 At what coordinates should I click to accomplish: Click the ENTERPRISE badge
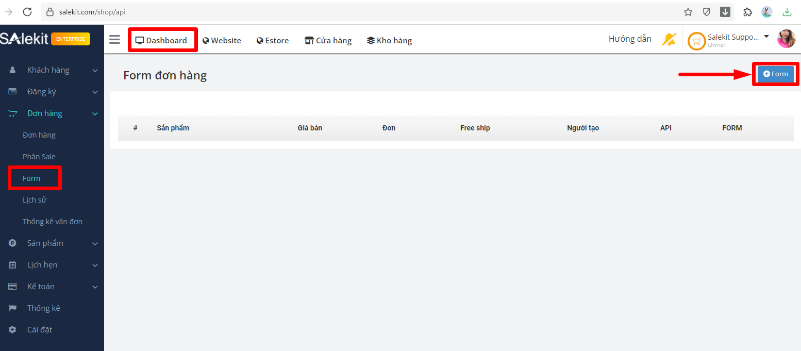coord(71,39)
